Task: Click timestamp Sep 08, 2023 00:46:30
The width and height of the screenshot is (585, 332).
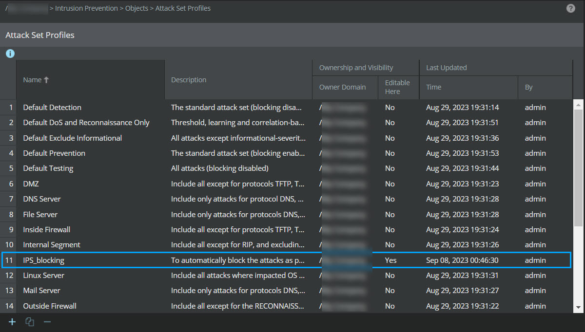Action: tap(462, 260)
